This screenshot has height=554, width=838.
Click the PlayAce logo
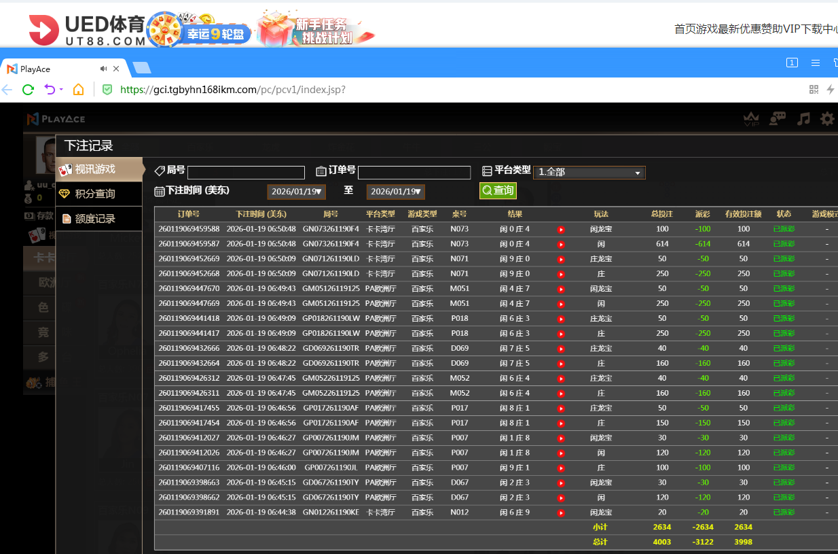(x=56, y=118)
